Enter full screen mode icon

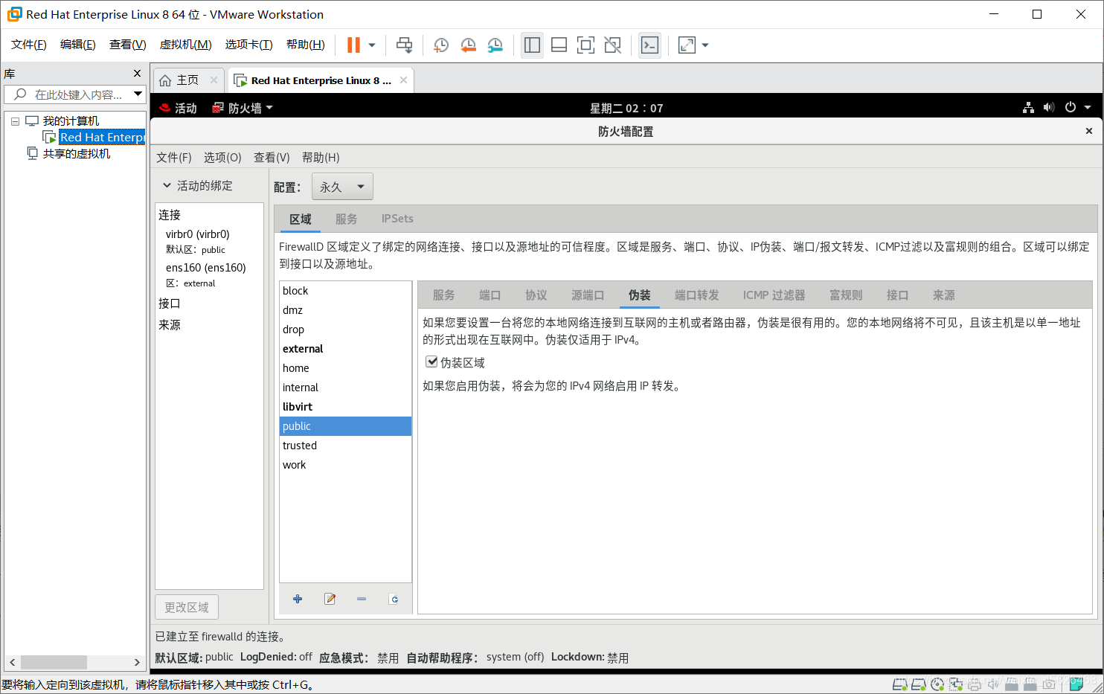coord(585,45)
